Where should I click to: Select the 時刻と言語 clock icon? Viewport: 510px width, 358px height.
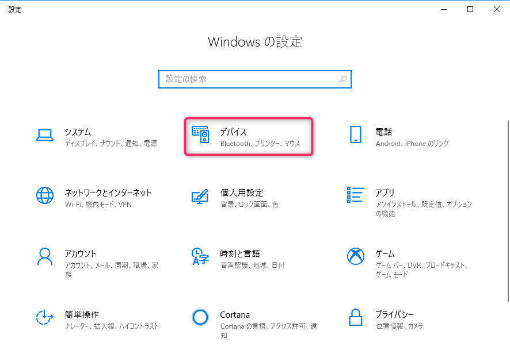[x=200, y=256]
